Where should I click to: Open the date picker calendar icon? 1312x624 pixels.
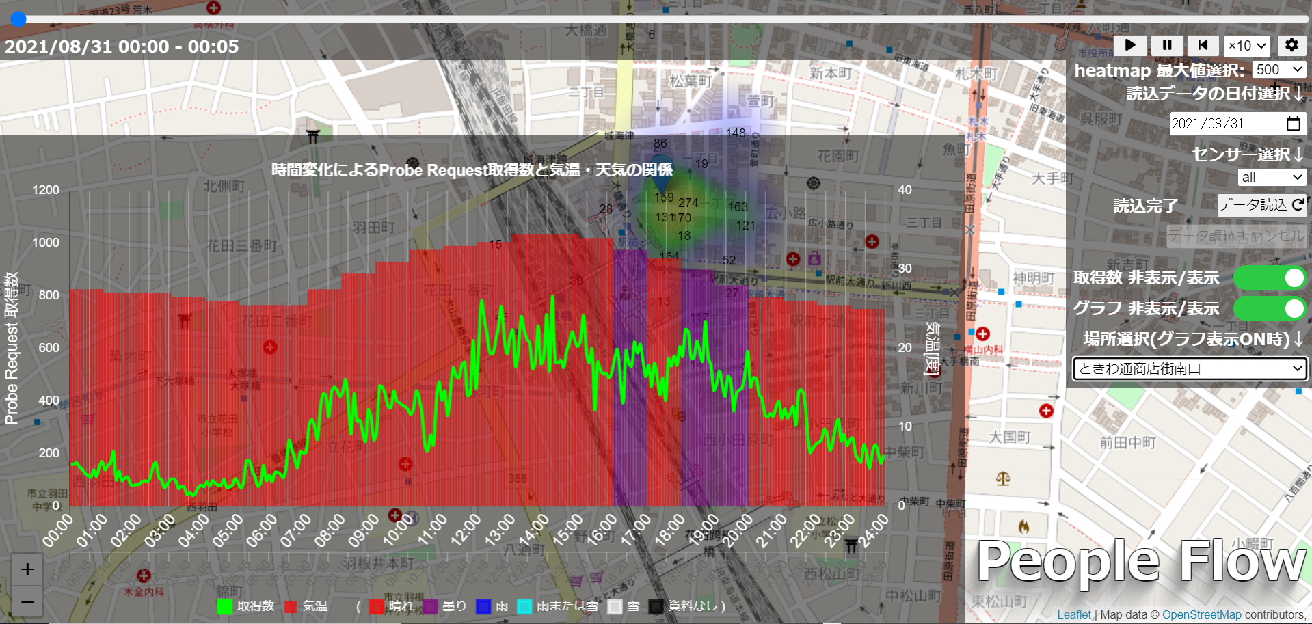(x=1293, y=124)
